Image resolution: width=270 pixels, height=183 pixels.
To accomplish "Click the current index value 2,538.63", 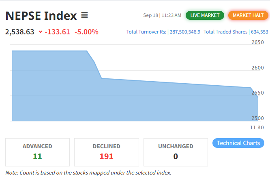I will tap(19, 32).
